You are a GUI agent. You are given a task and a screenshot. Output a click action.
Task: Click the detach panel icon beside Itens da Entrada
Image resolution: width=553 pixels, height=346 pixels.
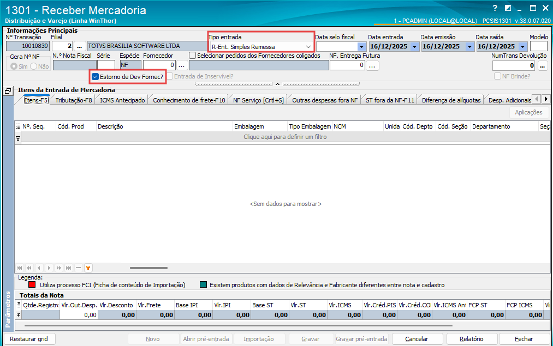pos(8,91)
